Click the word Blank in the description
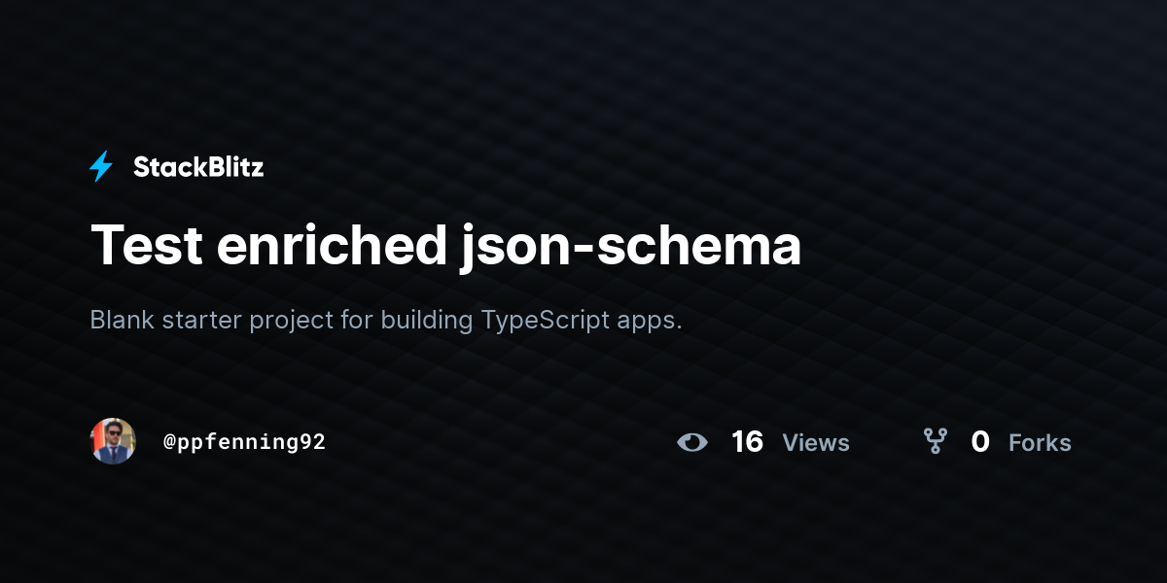The width and height of the screenshot is (1167, 583). pos(122,321)
